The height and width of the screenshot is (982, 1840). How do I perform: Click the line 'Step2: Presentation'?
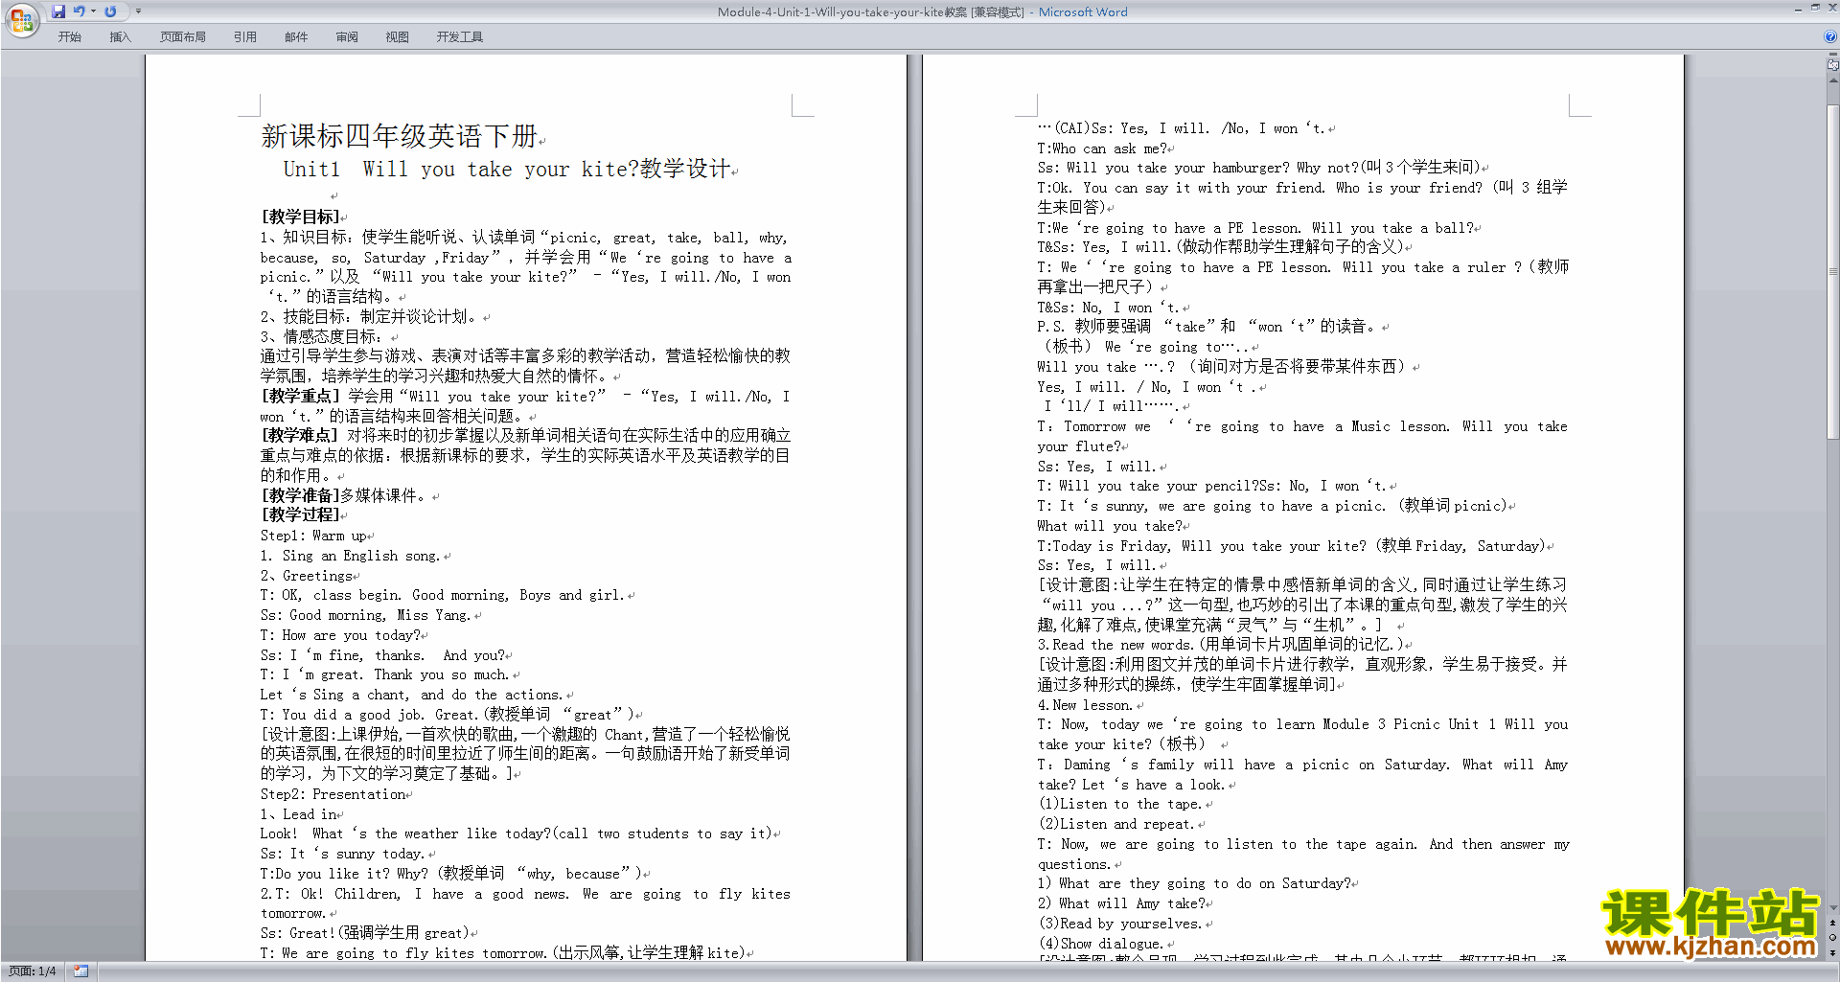coord(333,794)
